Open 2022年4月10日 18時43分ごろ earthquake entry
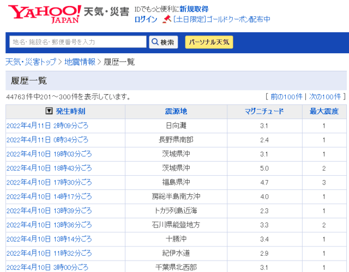The image size is (349, 272). pos(49,168)
